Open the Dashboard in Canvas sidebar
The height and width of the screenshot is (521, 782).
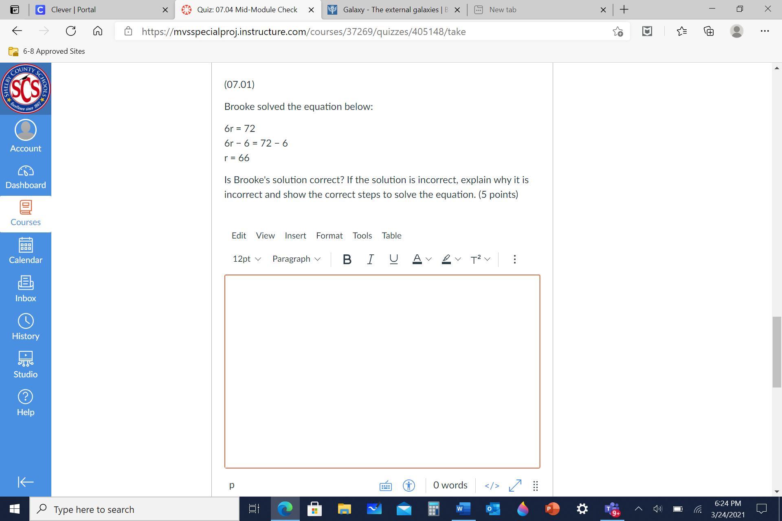pos(25,177)
